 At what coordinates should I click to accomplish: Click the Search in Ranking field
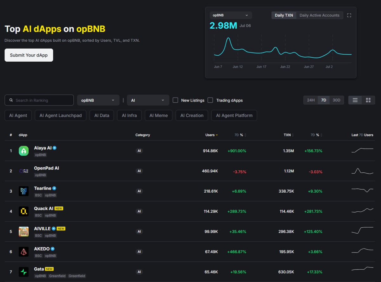(x=39, y=100)
